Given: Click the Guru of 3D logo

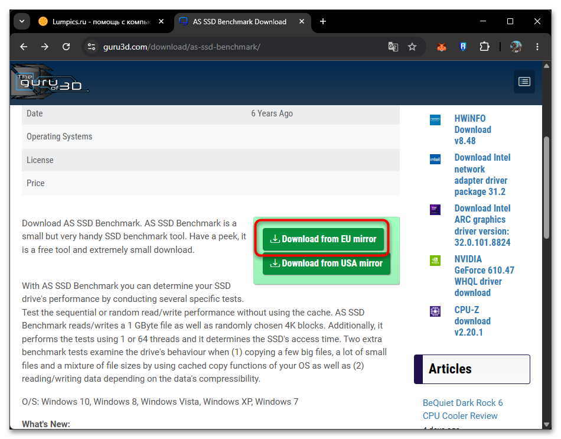Looking at the screenshot, I should [50, 82].
